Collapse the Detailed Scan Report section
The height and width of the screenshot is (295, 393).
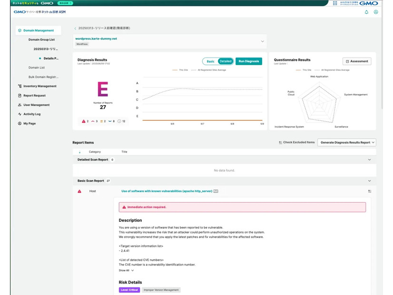(369, 160)
